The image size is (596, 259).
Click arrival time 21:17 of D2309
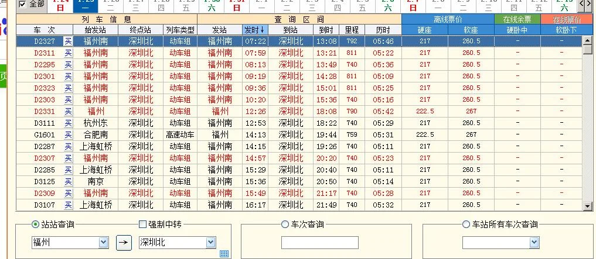click(x=326, y=194)
